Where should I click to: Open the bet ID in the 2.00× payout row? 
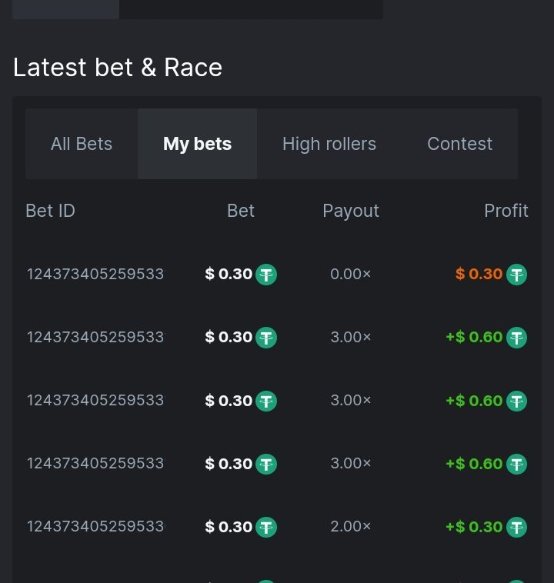coord(95,527)
